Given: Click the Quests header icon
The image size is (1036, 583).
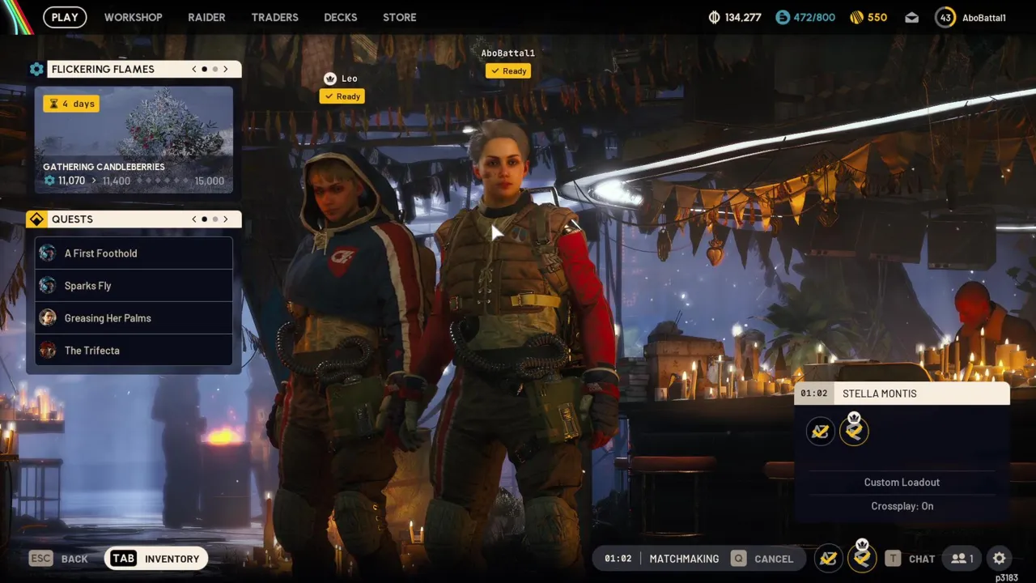Looking at the screenshot, I should 36,219.
